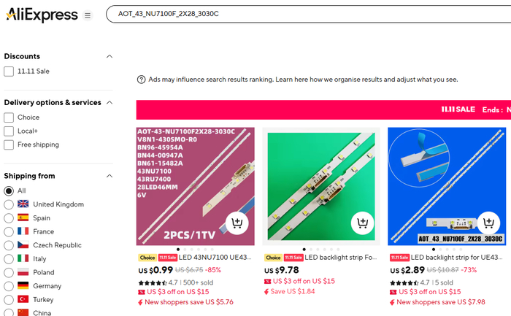The height and width of the screenshot is (316, 511).
Task: Open the LED 43NU7100 UE43 product title
Action: 215,258
